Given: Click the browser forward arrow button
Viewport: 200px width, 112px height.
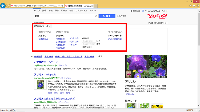Looking at the screenshot, I should 8,6.
